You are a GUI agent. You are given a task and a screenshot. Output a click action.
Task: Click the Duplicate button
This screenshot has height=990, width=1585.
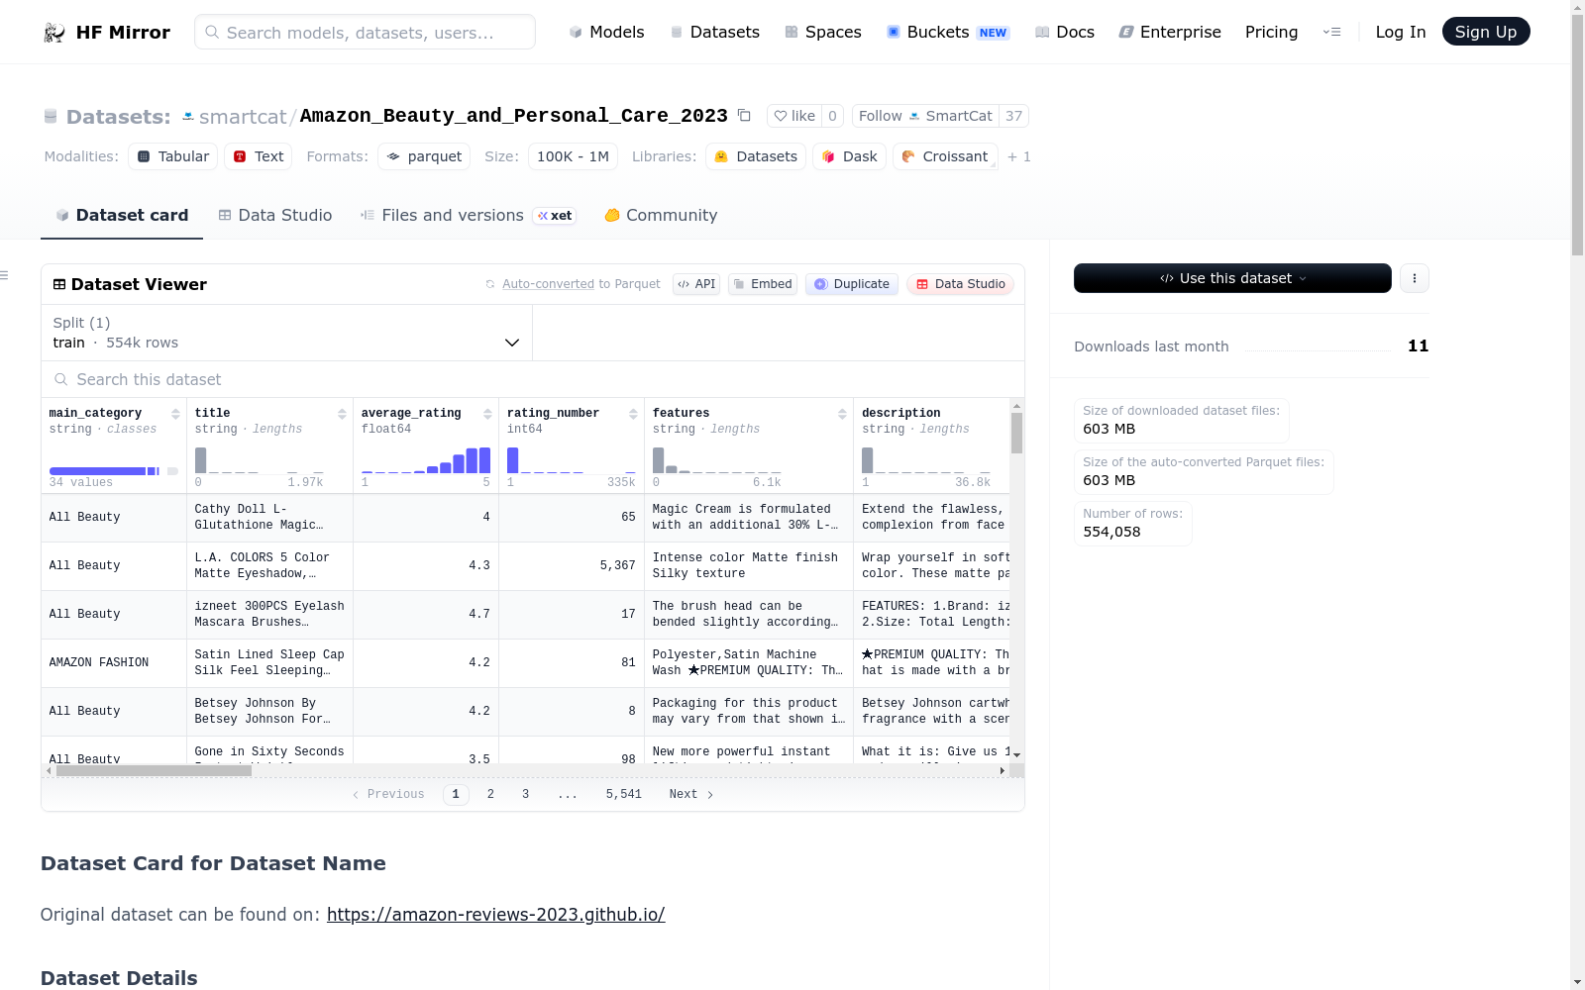[x=852, y=284]
